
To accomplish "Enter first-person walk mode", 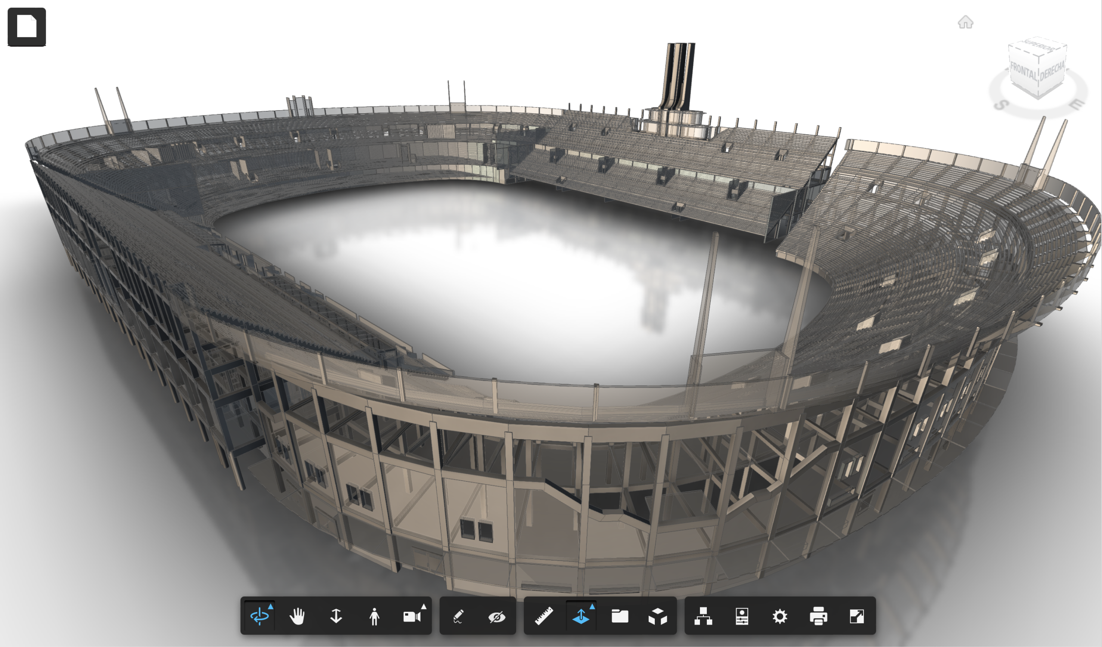I will click(x=375, y=617).
